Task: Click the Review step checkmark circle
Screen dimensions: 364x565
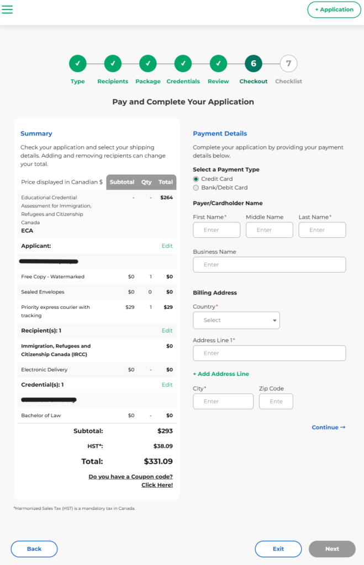Action: [218, 64]
